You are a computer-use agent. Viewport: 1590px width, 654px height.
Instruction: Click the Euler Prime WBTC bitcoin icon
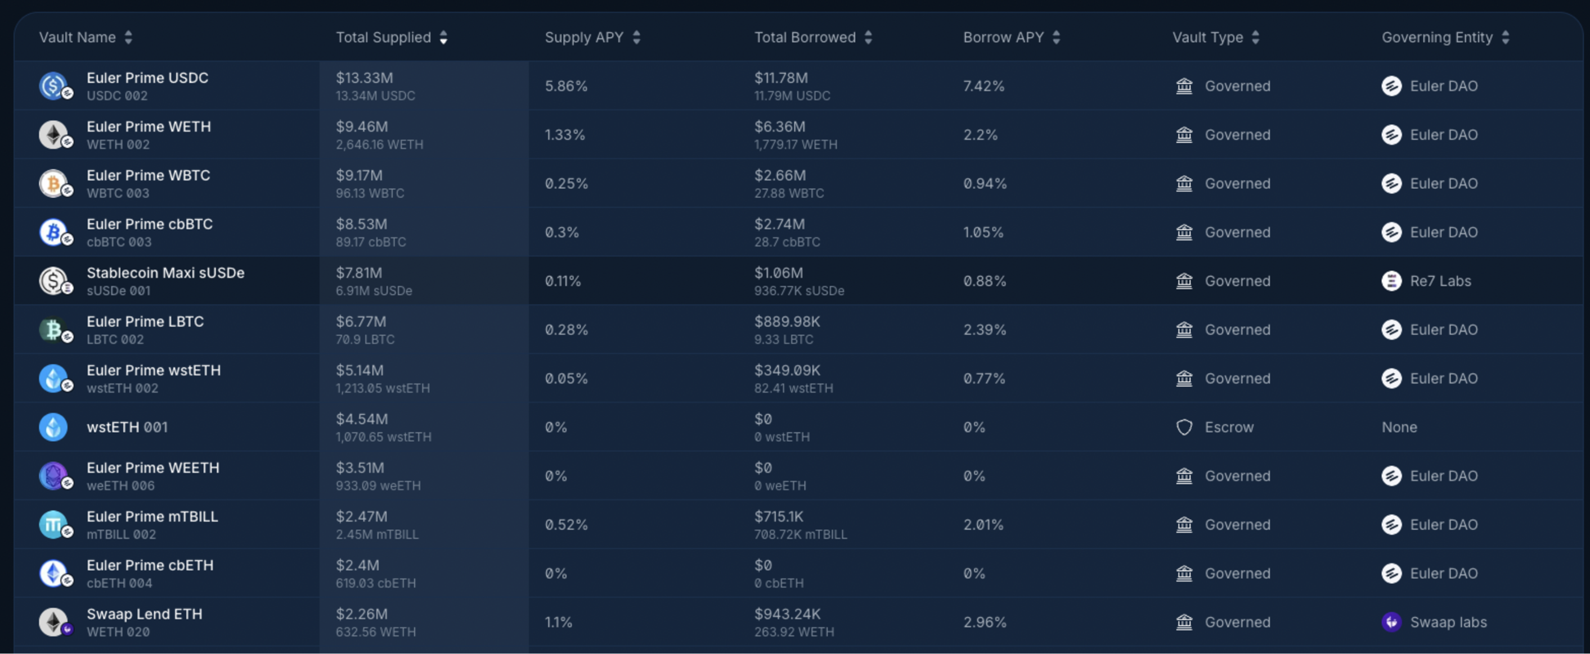pos(53,183)
